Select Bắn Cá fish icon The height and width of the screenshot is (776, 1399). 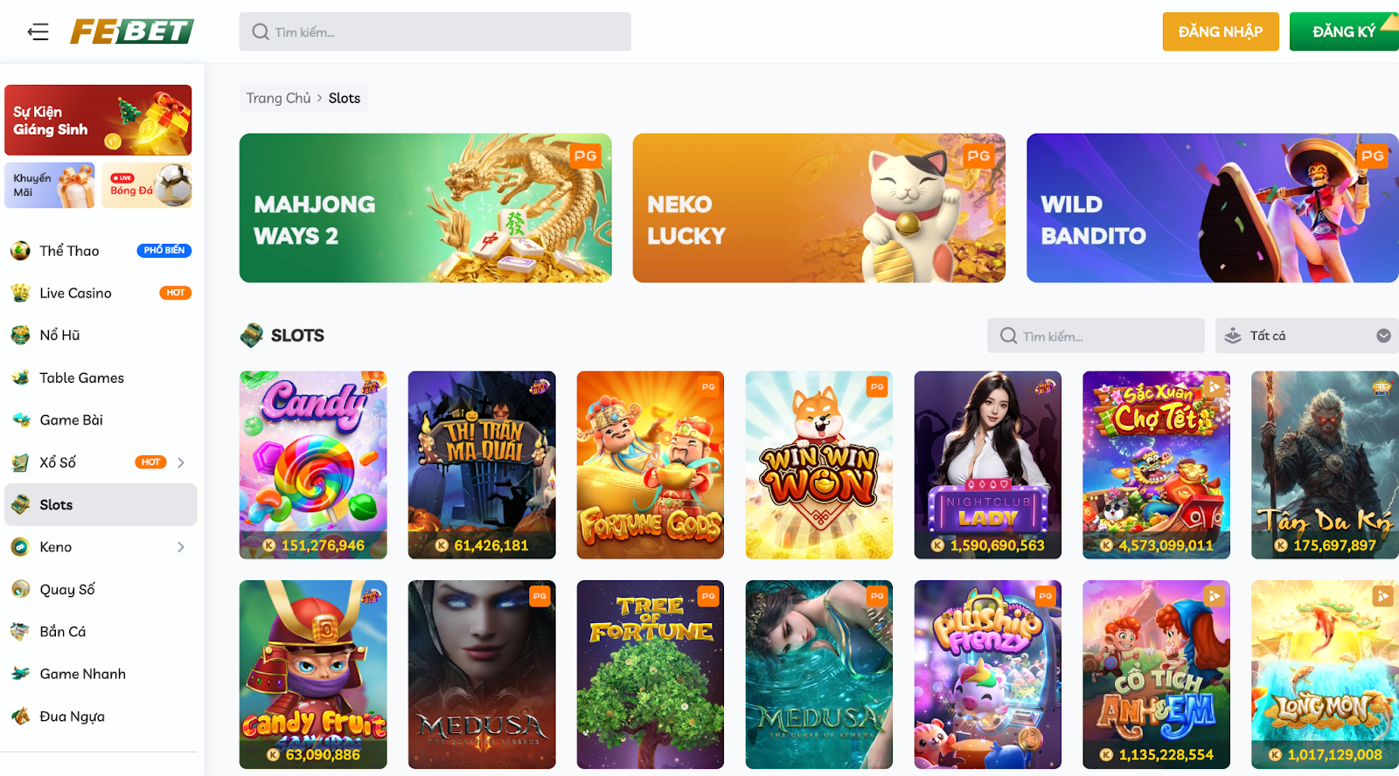[x=20, y=632]
